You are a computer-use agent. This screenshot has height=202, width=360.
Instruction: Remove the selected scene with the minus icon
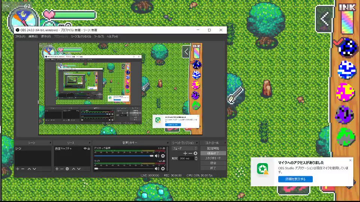23,169
